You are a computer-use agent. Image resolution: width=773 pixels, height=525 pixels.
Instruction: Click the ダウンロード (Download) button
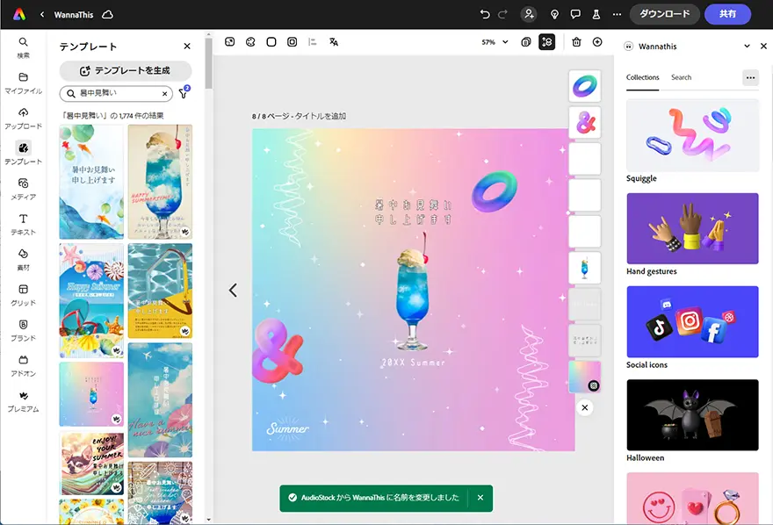click(665, 14)
